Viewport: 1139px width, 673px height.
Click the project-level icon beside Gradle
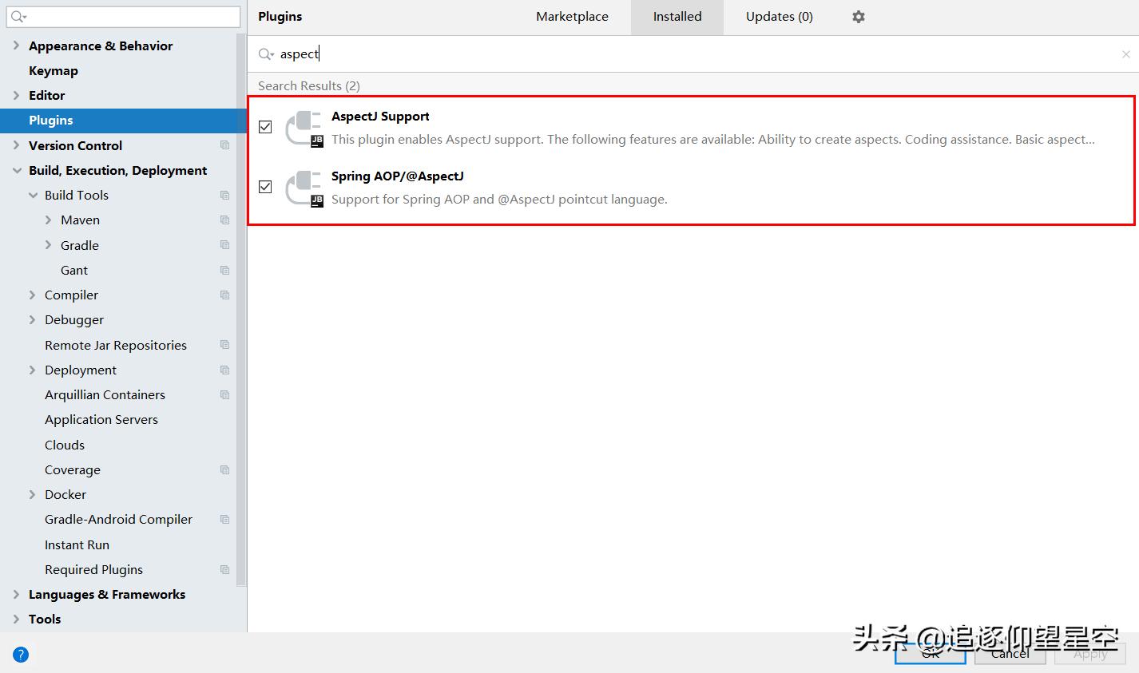224,245
